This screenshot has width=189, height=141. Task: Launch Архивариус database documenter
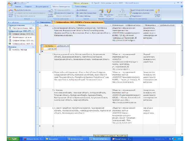[82, 10]
